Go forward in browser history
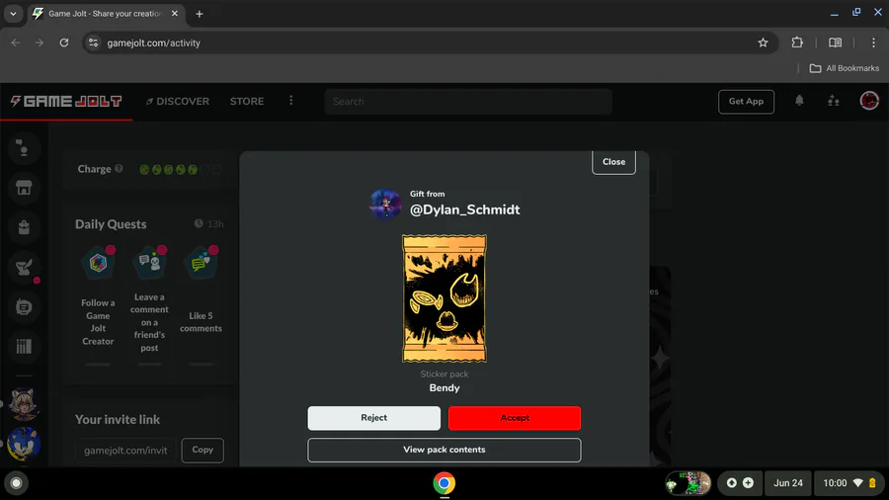This screenshot has height=500, width=889. [x=40, y=42]
